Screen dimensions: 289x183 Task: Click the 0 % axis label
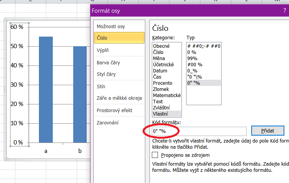pyautogui.click(x=18, y=143)
